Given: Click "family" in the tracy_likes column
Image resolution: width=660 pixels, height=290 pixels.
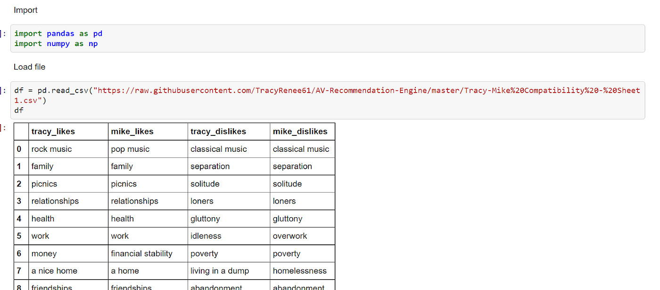Looking at the screenshot, I should click(42, 166).
